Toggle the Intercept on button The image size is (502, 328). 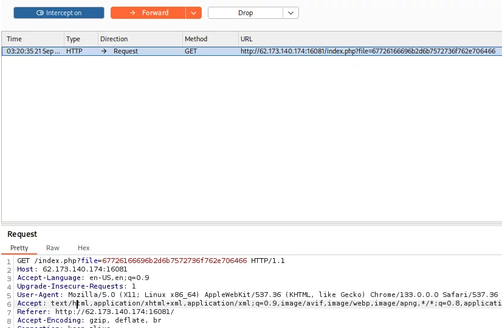(x=59, y=13)
